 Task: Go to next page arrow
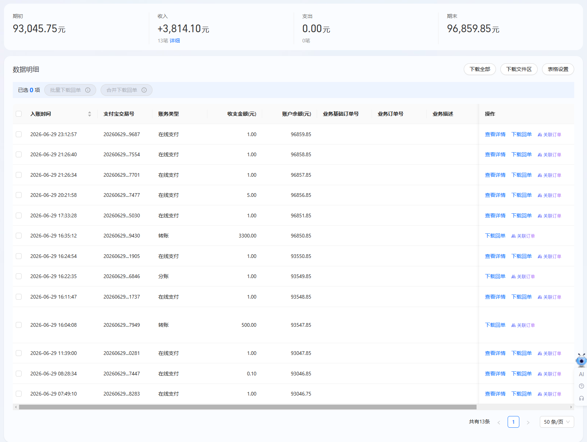pos(528,422)
